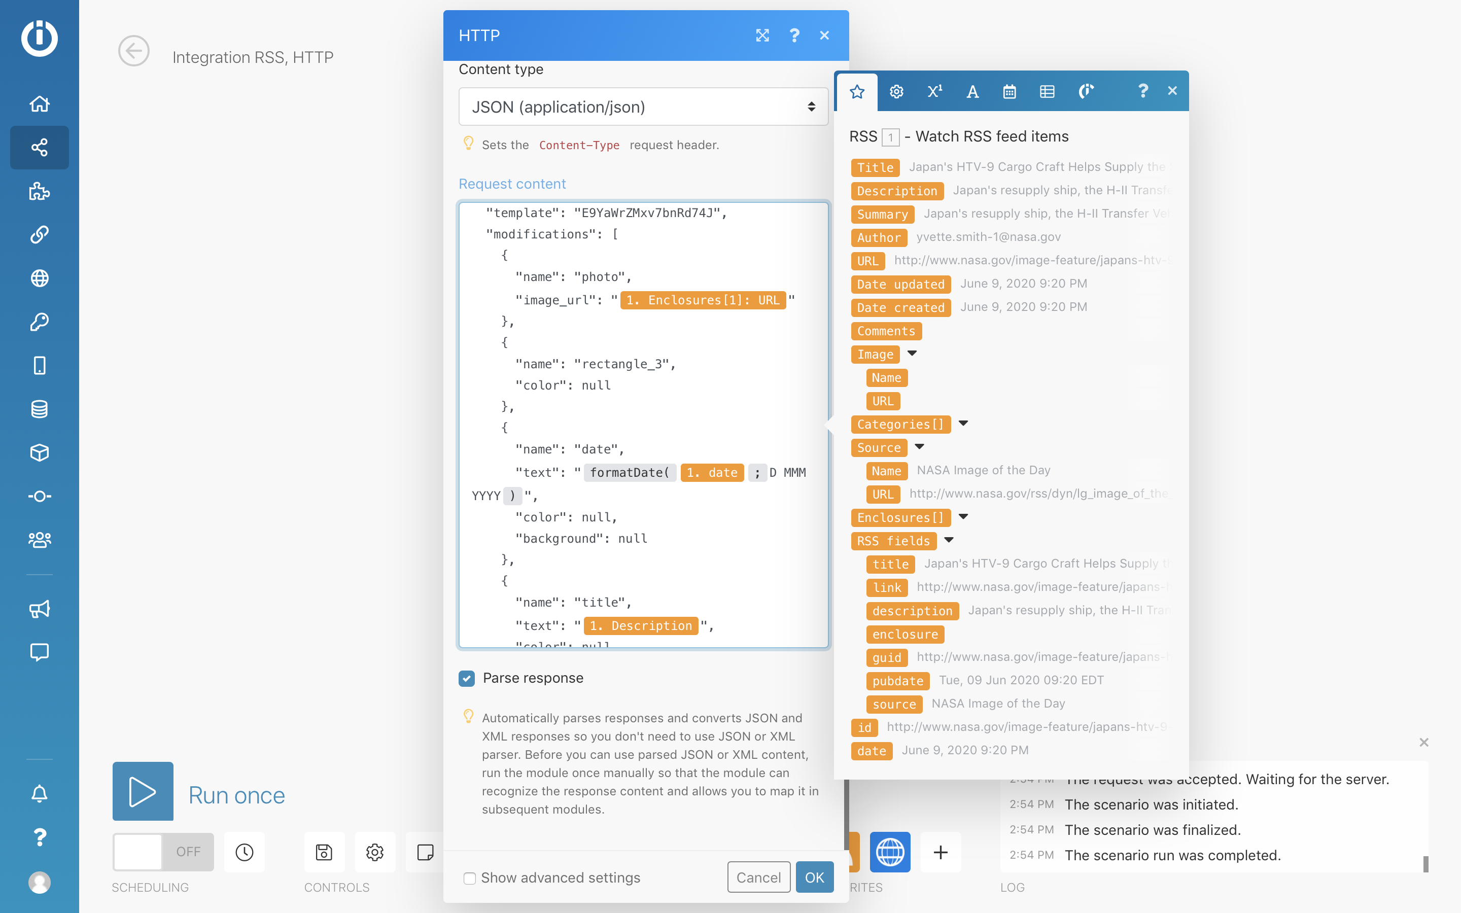Enable Show advanced settings checkbox
Screen dimensions: 1461x913
(469, 878)
